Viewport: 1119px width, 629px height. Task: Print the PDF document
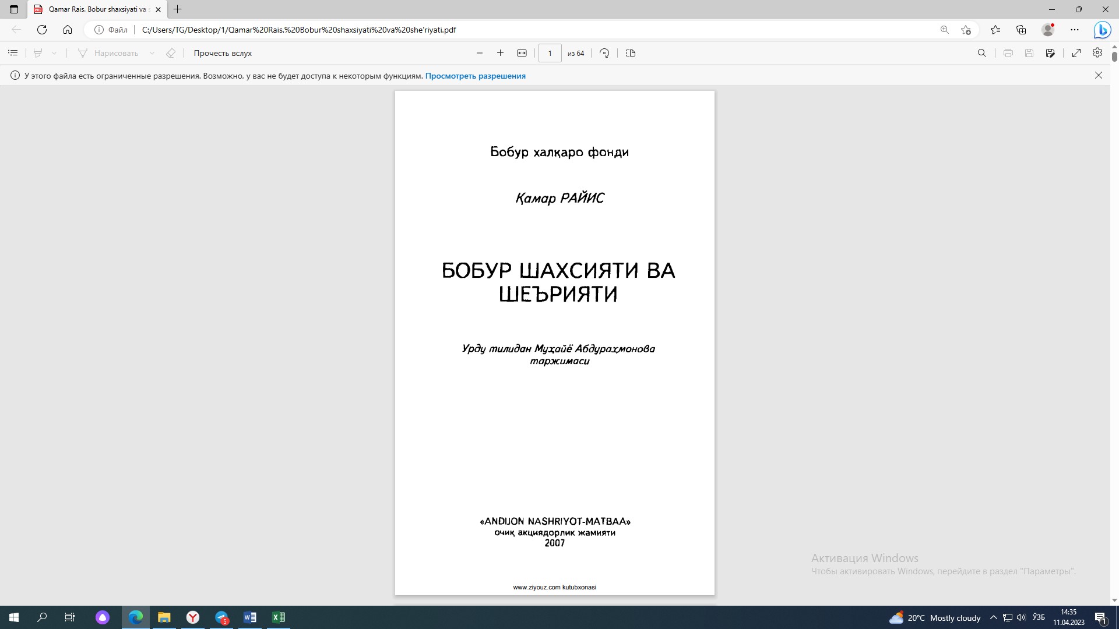(x=1008, y=53)
